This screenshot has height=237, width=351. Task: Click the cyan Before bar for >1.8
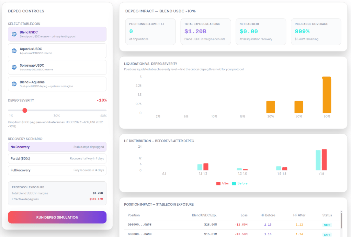pos(318,160)
